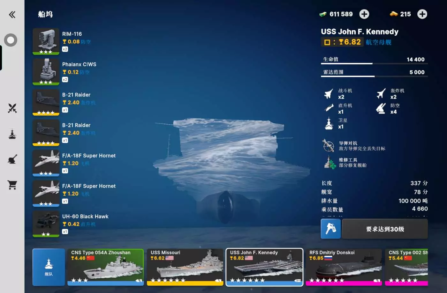447x293 pixels.
Task: Tap the missile countermeasure ability icon
Action: click(x=328, y=146)
